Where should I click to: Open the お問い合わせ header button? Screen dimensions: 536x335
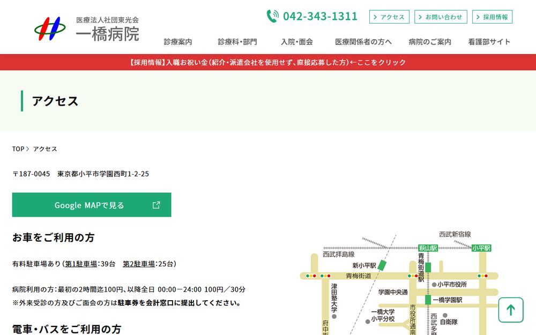coord(441,17)
